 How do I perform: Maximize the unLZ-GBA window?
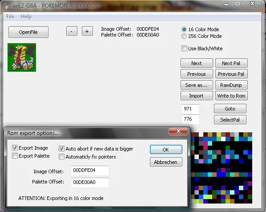238,4
